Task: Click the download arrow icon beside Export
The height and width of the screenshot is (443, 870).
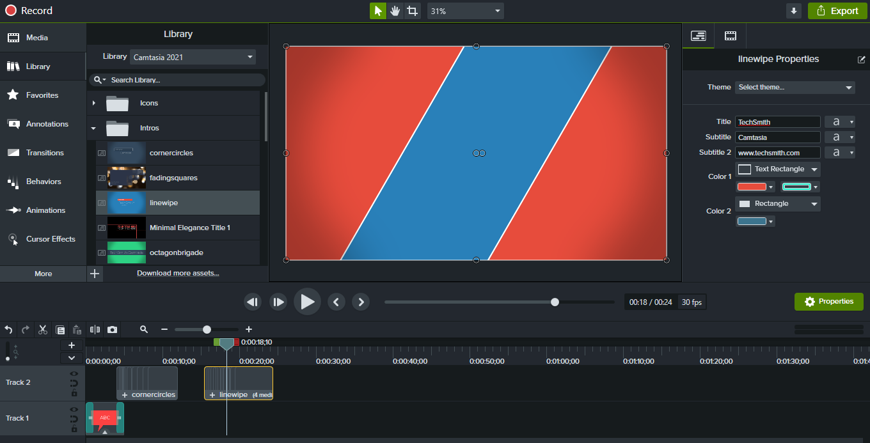Action: coord(794,11)
